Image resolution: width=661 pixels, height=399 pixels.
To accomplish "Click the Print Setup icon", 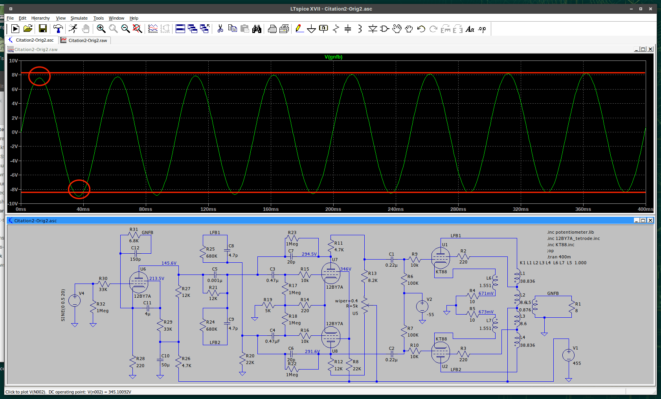I will click(284, 29).
